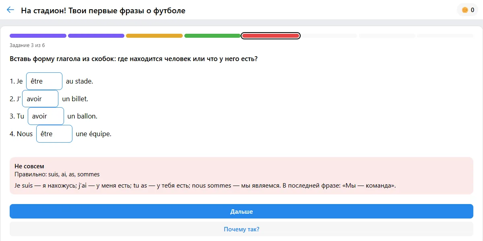
Task: Click the "Задание 3 из 6" label
Action: click(27, 45)
